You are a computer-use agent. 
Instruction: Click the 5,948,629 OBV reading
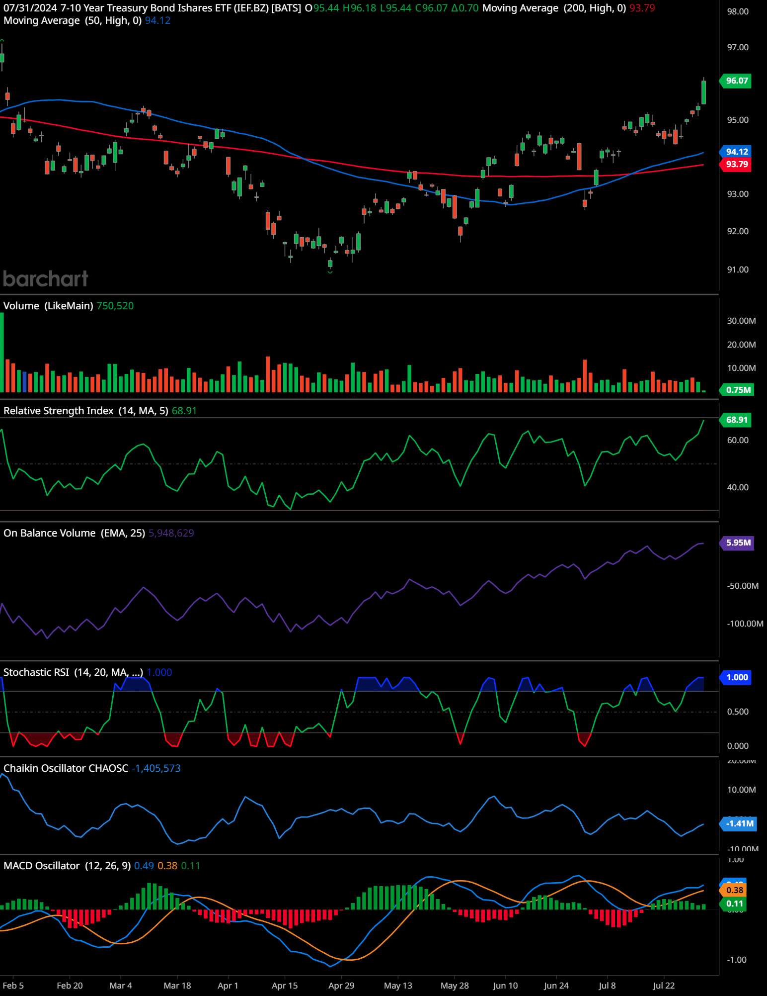pos(171,533)
